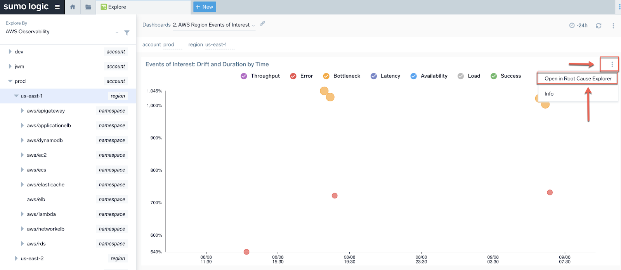Screen dimensions: 621x270
Task: Expand the aws/rds namespace
Action: pyautogui.click(x=23, y=244)
